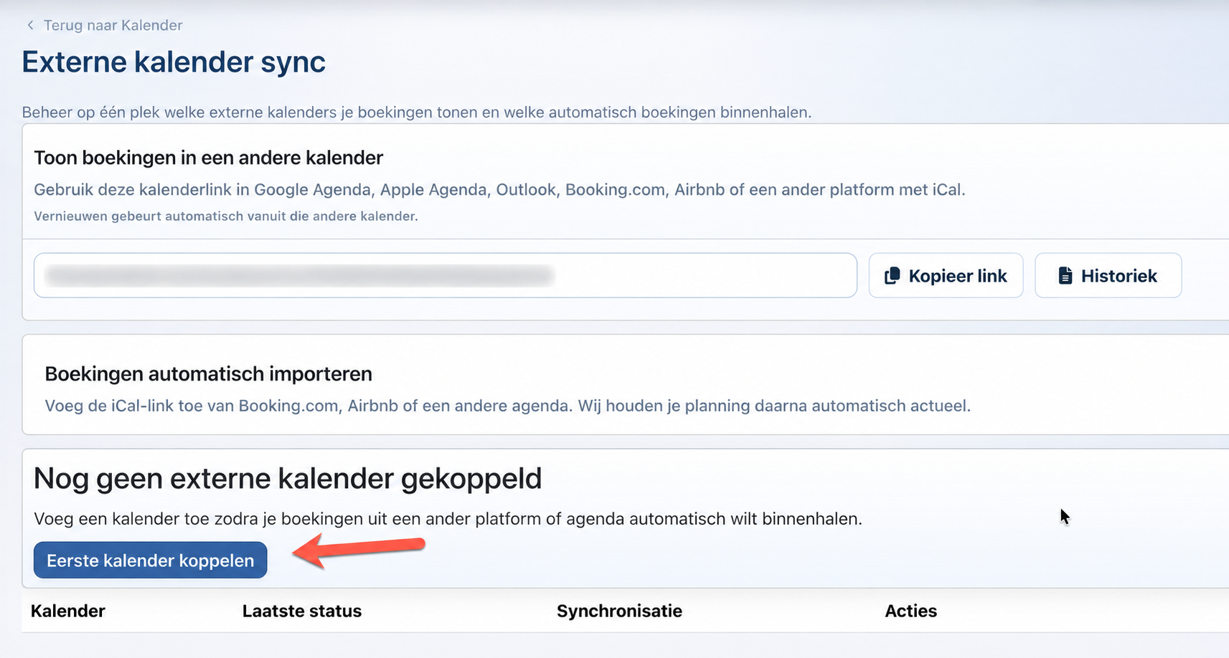
Task: Click the Acties column header
Action: [x=910, y=611]
